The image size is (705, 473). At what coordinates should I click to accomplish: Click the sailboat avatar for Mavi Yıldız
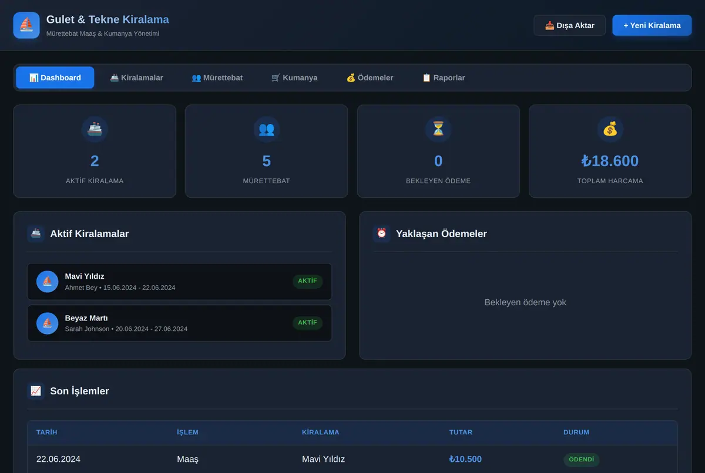click(x=47, y=282)
